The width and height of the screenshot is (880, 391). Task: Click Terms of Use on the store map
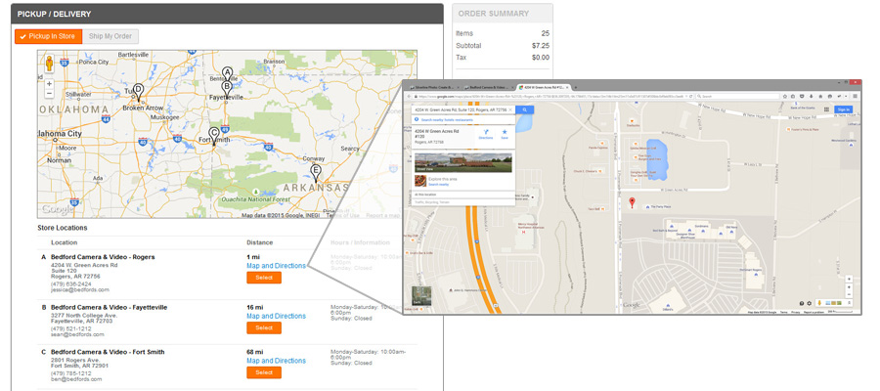342,215
